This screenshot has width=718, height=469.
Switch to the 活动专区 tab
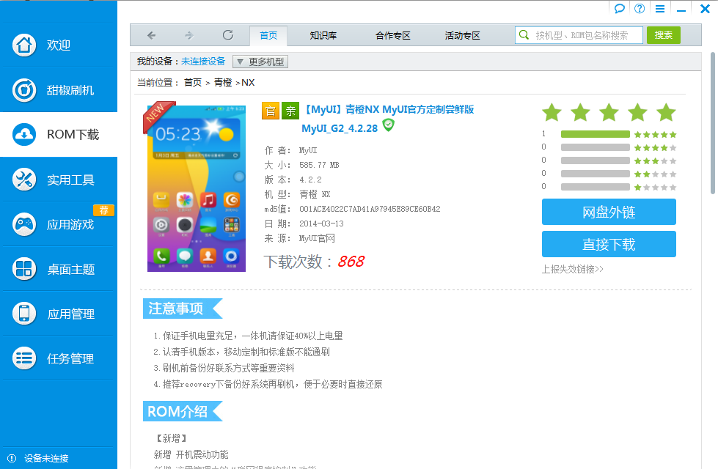pyautogui.click(x=463, y=36)
